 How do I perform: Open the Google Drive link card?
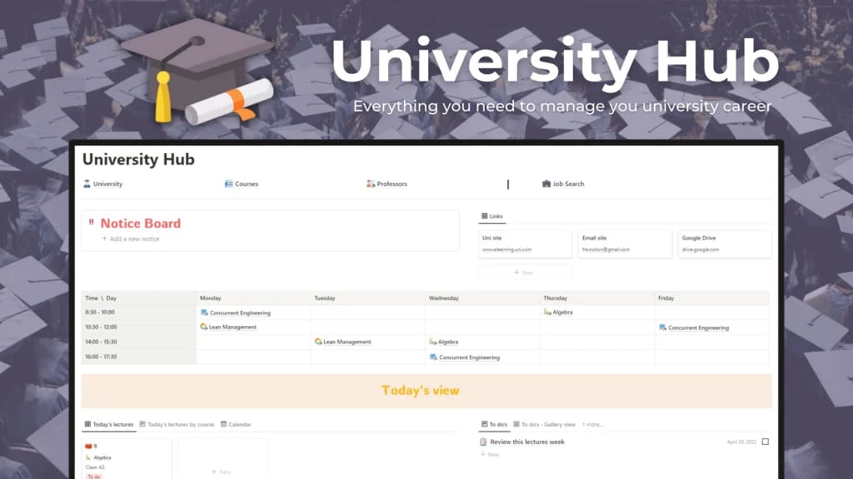tap(724, 244)
